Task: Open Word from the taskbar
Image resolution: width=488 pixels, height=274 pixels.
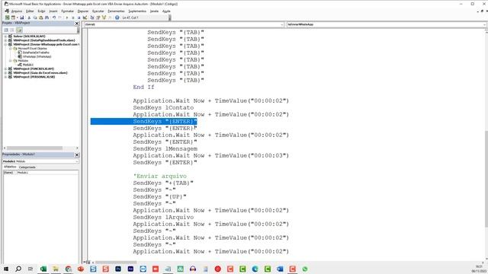Action: point(280,269)
